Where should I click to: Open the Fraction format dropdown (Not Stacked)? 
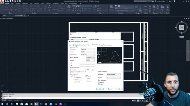(x=88, y=55)
